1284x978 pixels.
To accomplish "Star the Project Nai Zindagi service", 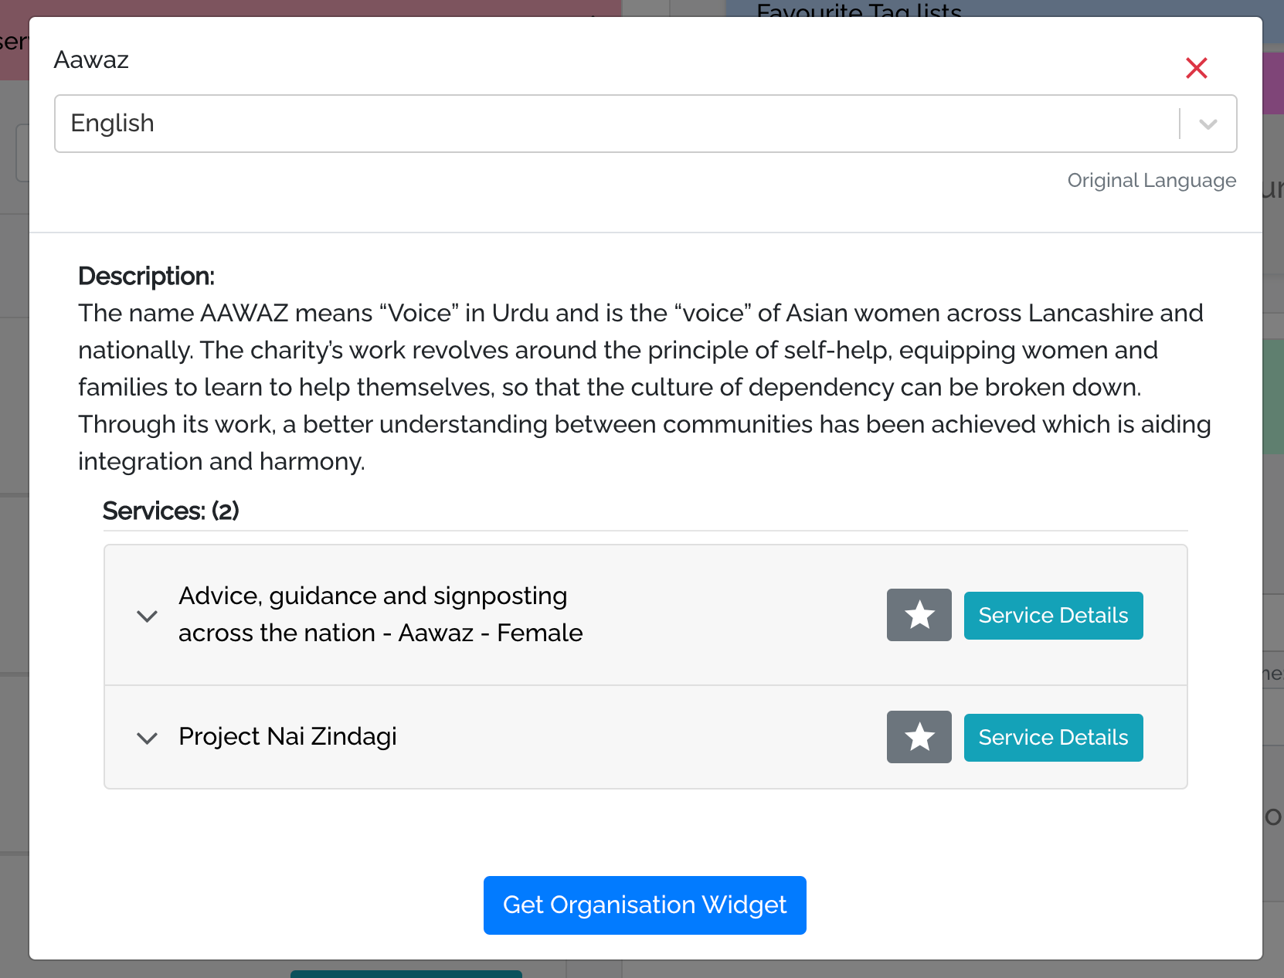I will (x=919, y=737).
